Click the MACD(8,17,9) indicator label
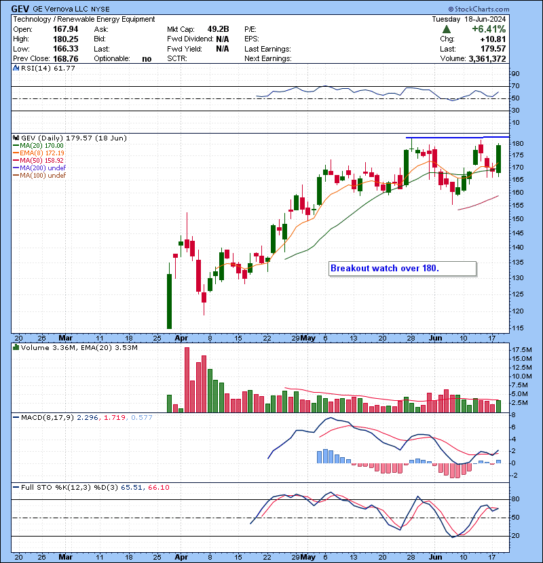Viewport: 543px width, 563px height. (x=48, y=418)
